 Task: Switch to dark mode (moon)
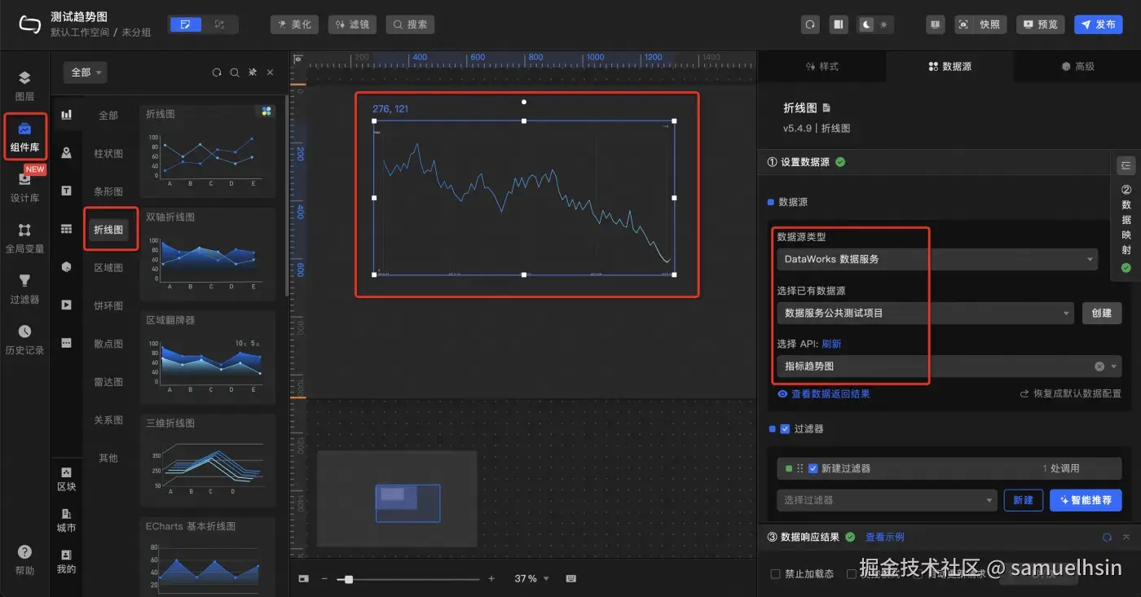(866, 24)
